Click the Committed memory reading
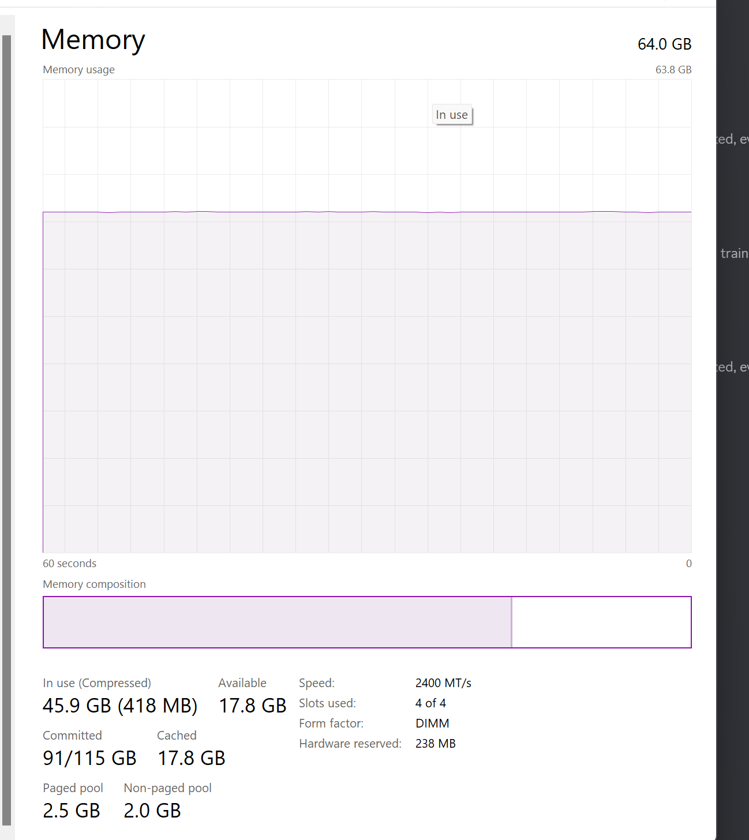 click(x=89, y=757)
